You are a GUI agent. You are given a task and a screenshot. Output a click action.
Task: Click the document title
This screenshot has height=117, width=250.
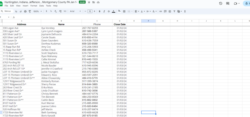(41, 2)
